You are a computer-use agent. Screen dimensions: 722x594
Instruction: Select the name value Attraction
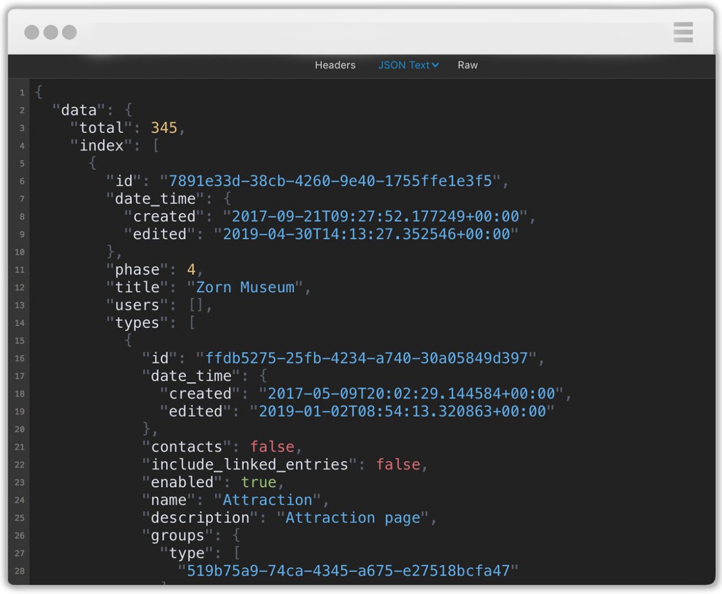click(x=267, y=500)
